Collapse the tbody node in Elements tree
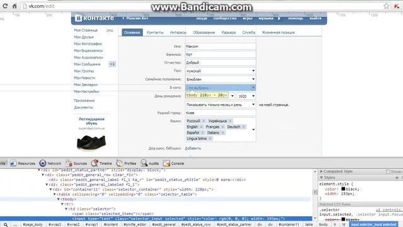Viewport: 403px width, 227px height. [59, 199]
